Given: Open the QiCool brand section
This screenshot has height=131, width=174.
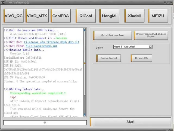Looking at the screenshot, I should coord(86,16).
